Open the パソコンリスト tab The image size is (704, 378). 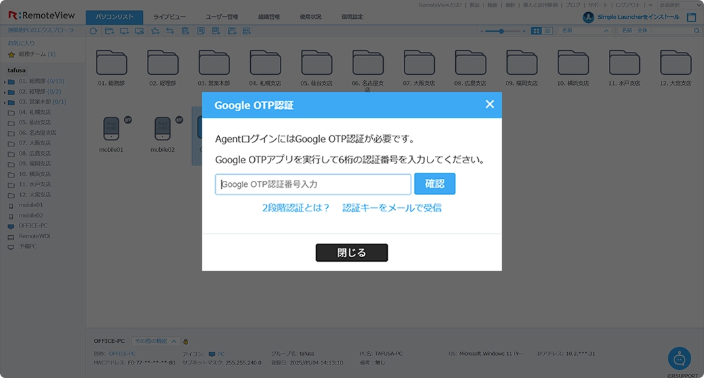(x=114, y=17)
